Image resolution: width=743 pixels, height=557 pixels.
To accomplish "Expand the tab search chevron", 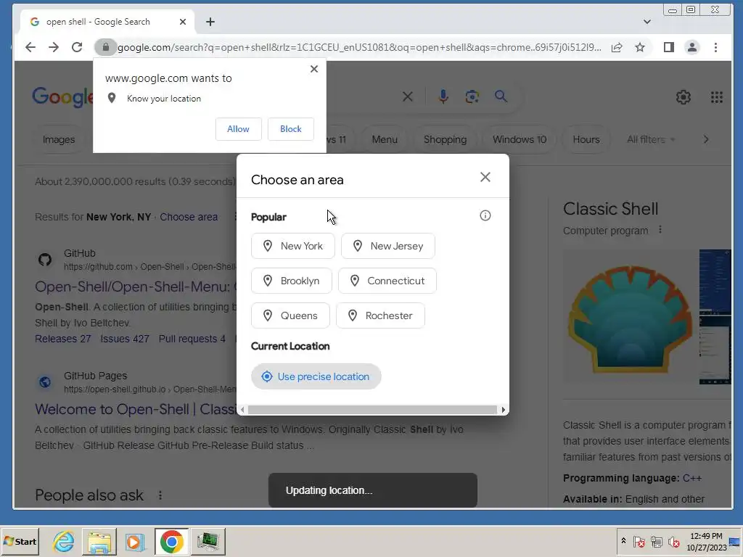I will [x=646, y=22].
